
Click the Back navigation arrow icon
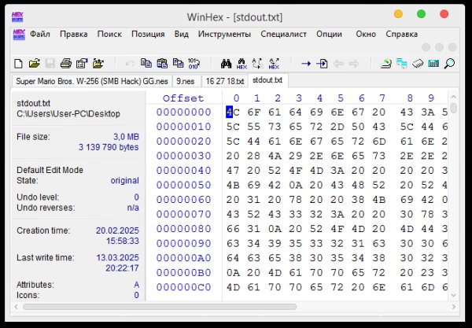coord(338,64)
